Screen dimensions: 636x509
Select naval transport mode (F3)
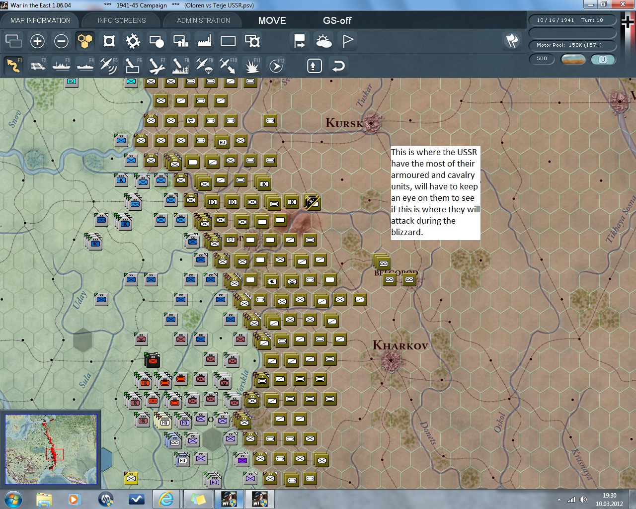tap(62, 66)
